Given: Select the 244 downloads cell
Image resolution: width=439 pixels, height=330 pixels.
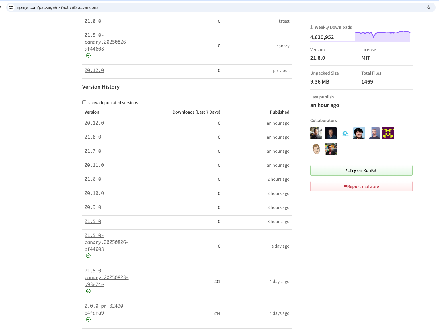Looking at the screenshot, I should 217,313.
